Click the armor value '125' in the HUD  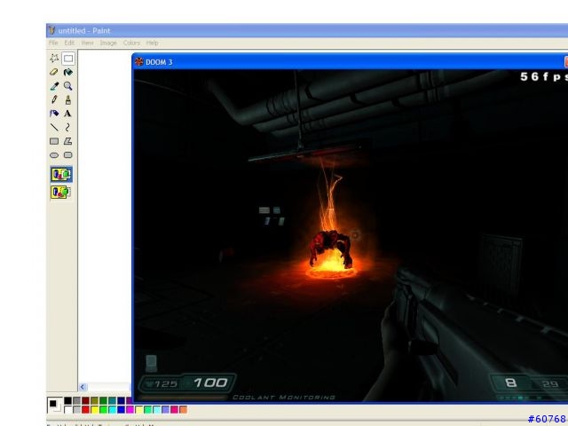coord(166,383)
